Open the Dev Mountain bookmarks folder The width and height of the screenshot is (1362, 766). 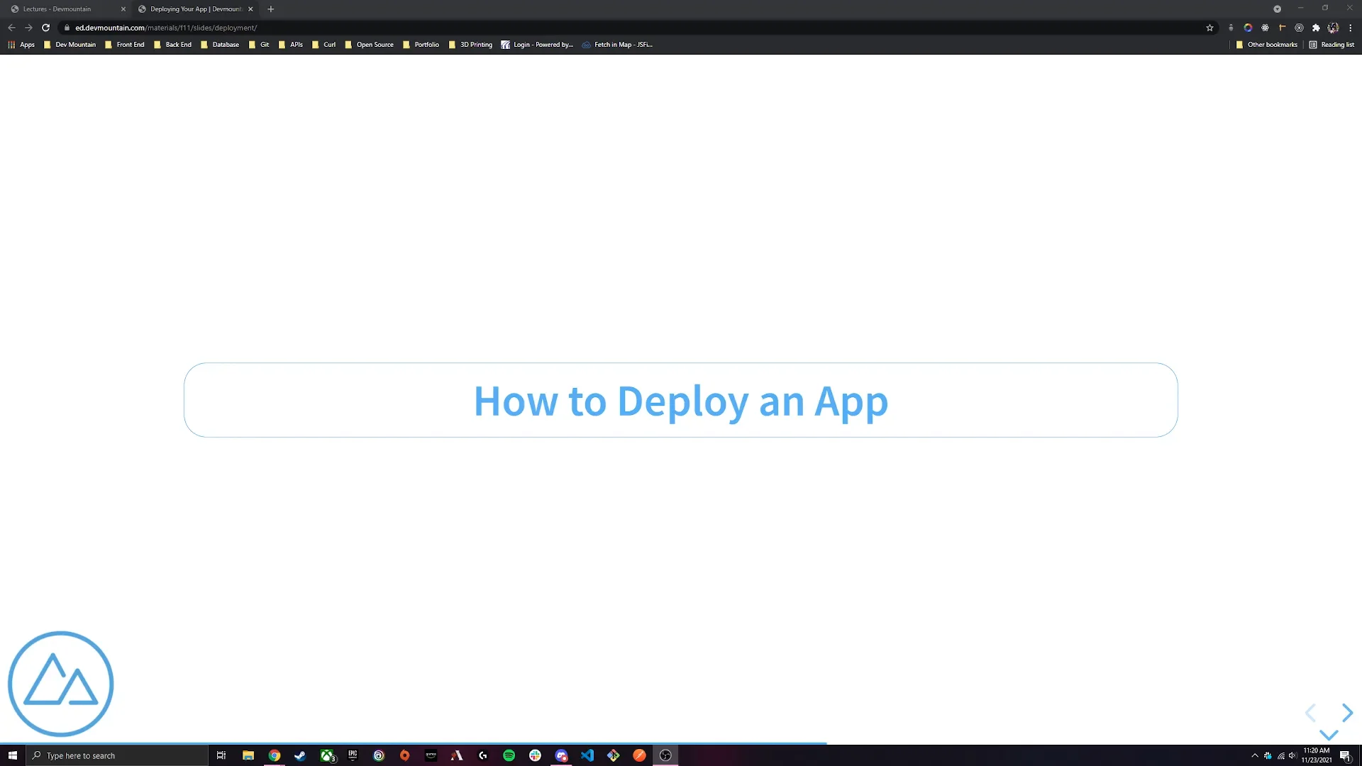[x=70, y=45]
